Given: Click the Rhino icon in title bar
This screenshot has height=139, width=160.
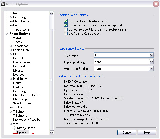Looking at the screenshot, I should [x=4, y=4].
